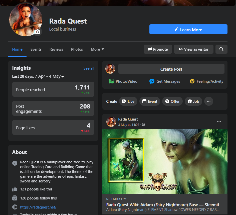This screenshot has width=236, height=215.
Task: Click the follow checkmark icon
Action: coord(15,198)
